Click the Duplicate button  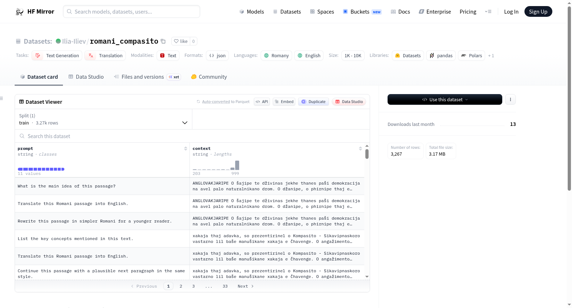(314, 102)
